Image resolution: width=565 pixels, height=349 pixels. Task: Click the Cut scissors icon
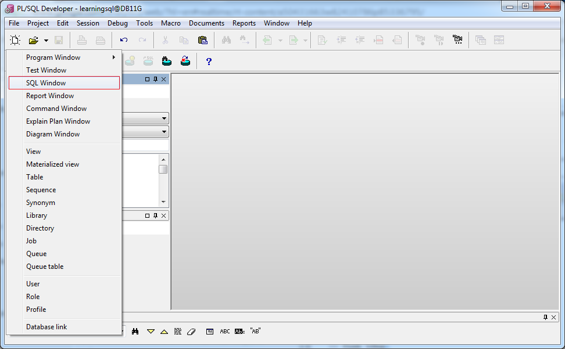[166, 40]
